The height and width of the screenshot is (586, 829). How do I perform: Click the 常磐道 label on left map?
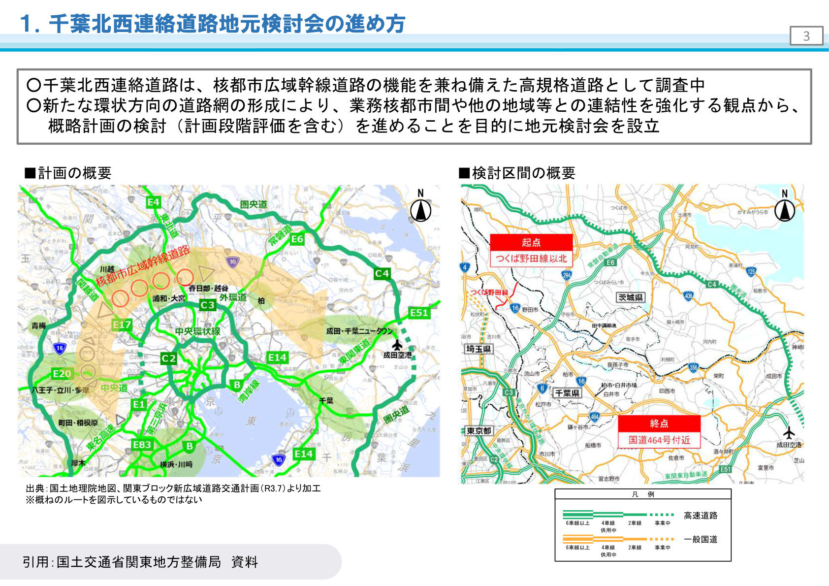tap(280, 235)
